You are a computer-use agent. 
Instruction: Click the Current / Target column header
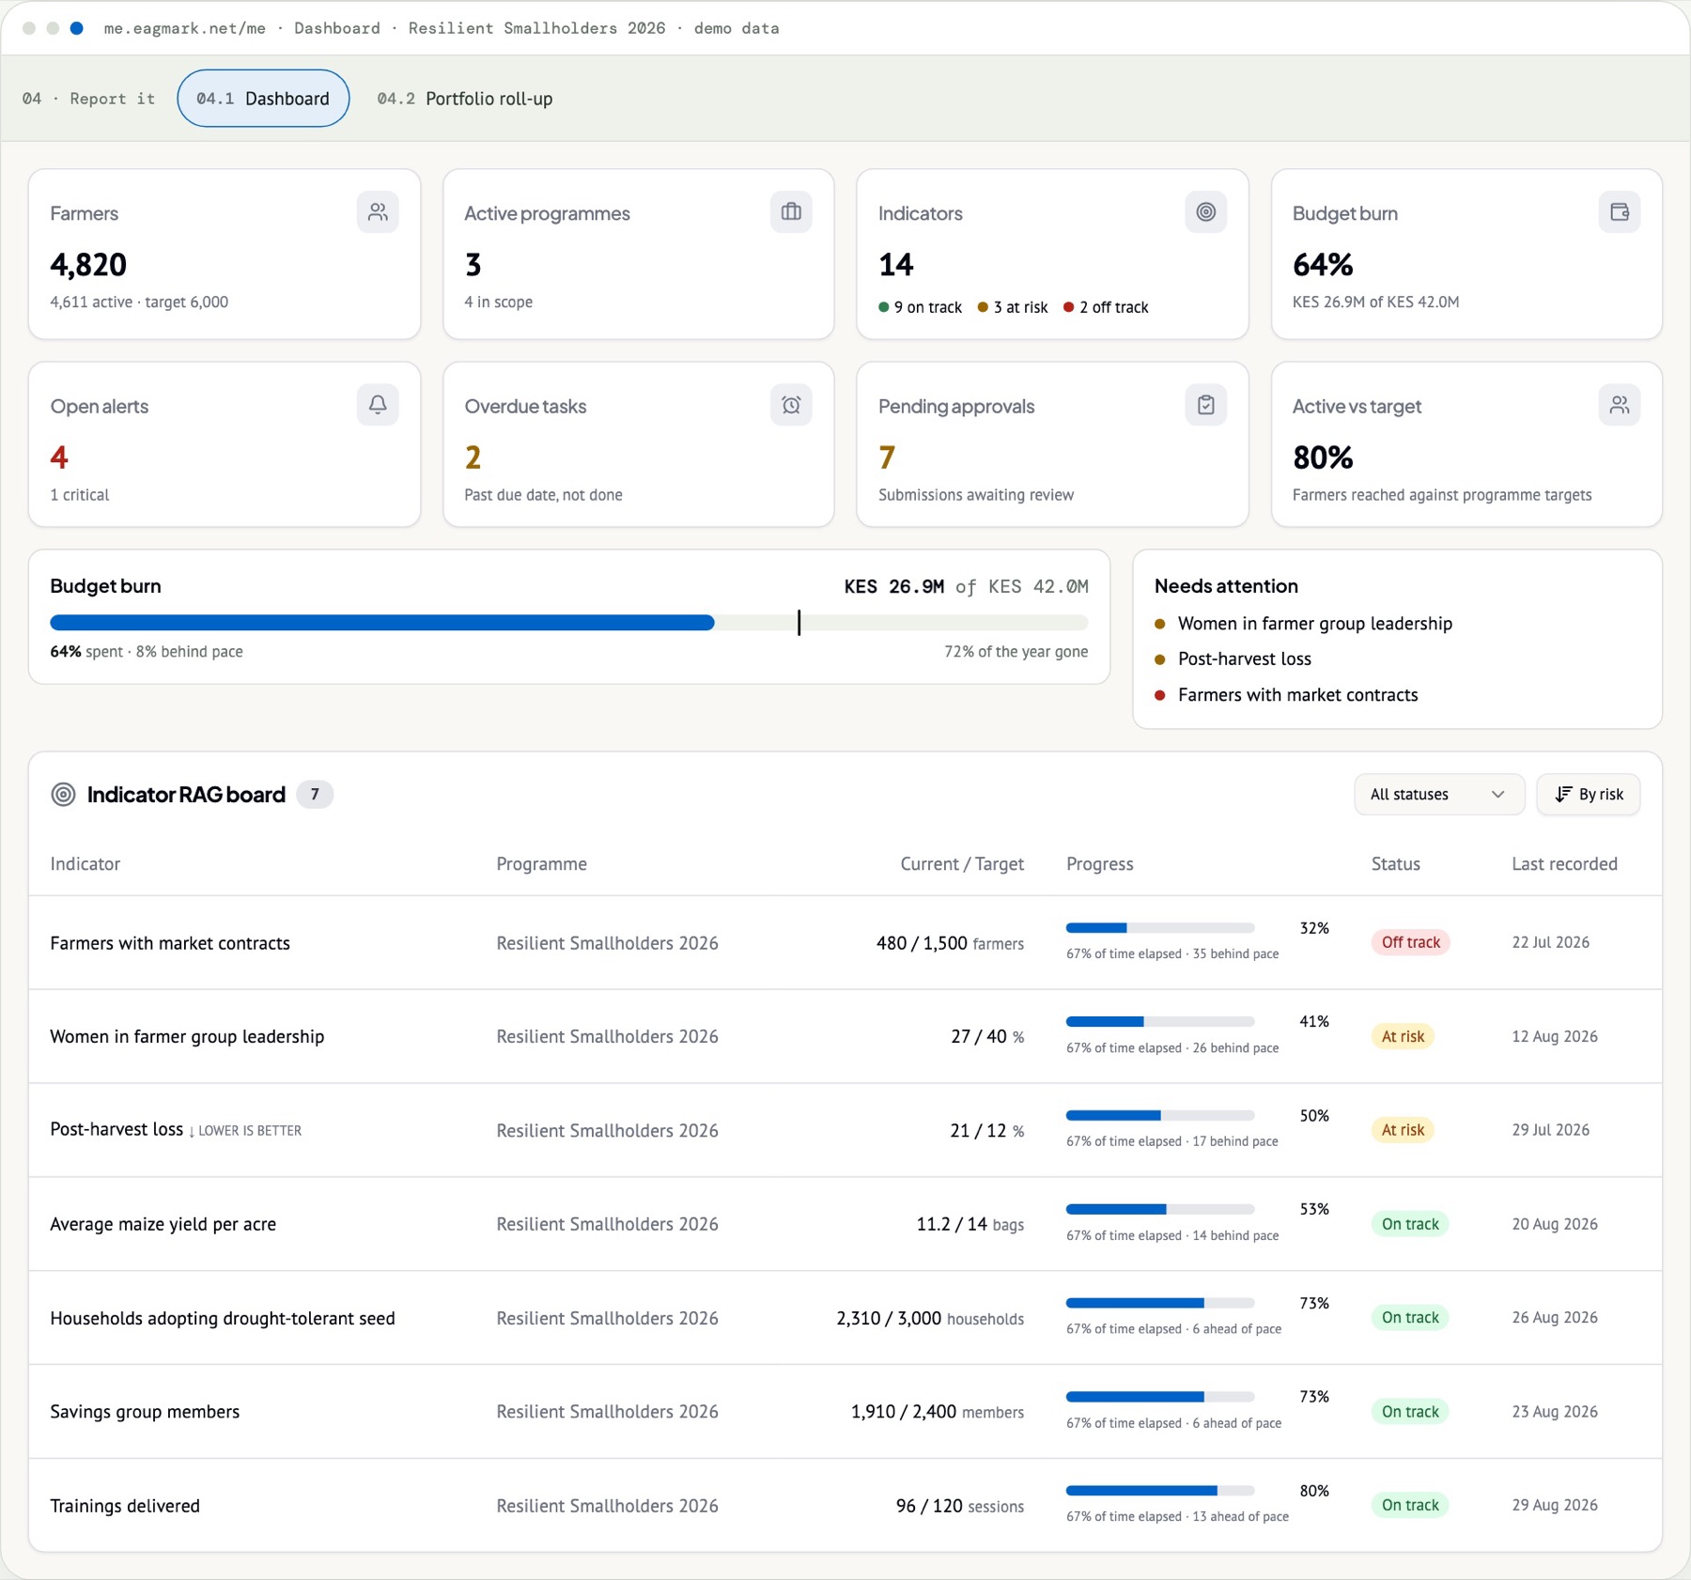962,864
